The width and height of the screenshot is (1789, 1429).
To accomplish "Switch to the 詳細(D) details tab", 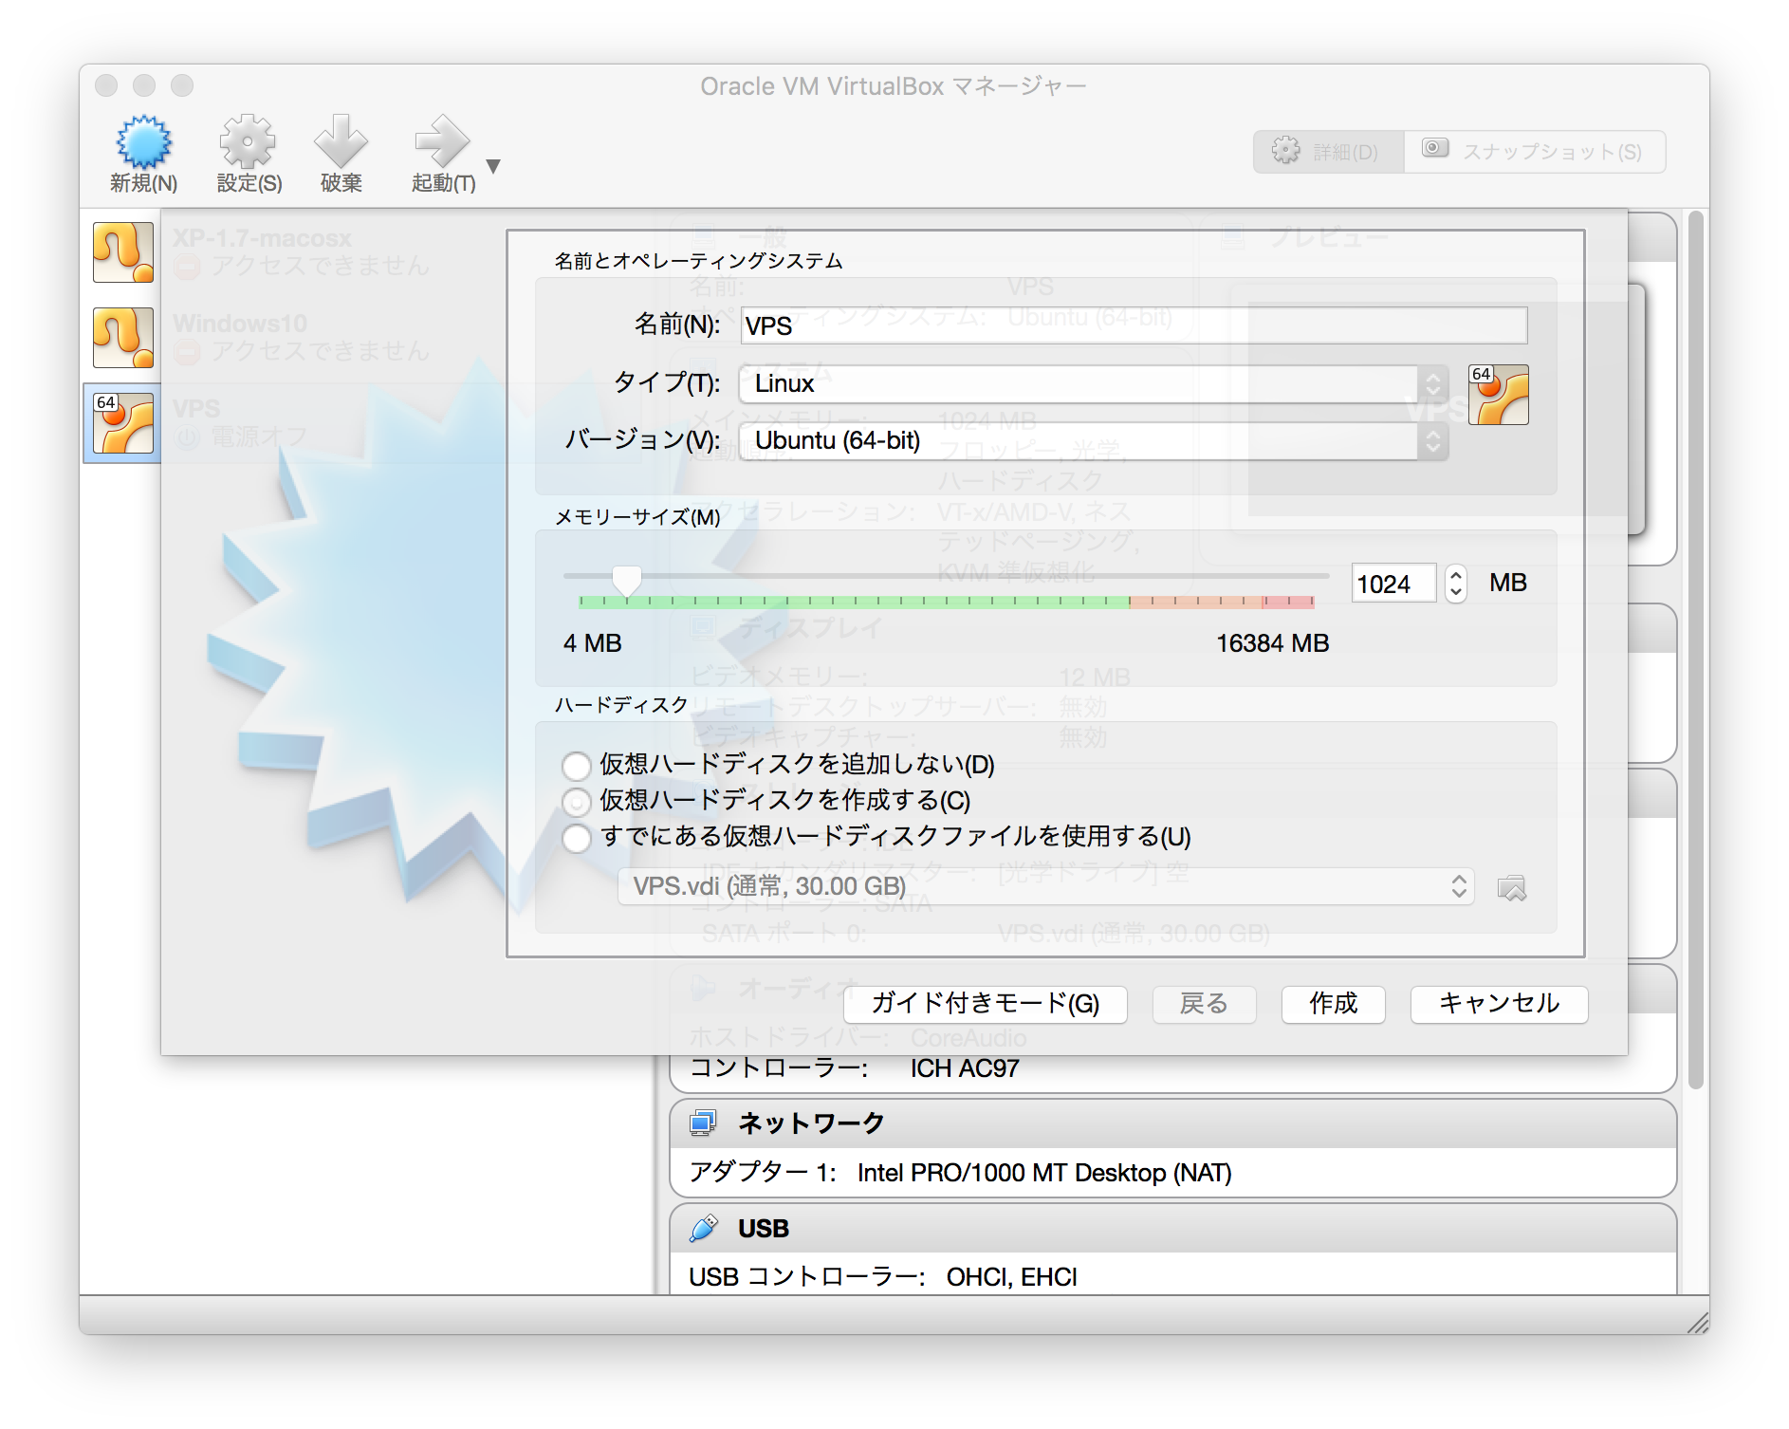I will [1328, 152].
